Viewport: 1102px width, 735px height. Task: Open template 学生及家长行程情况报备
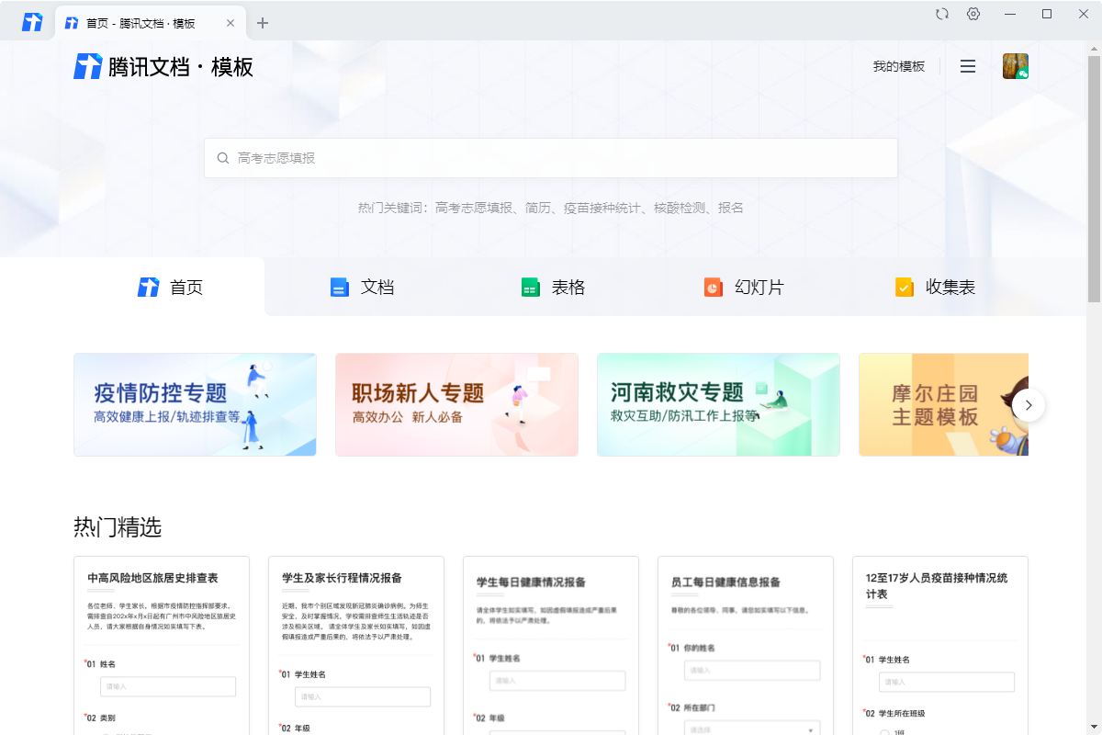coord(356,645)
